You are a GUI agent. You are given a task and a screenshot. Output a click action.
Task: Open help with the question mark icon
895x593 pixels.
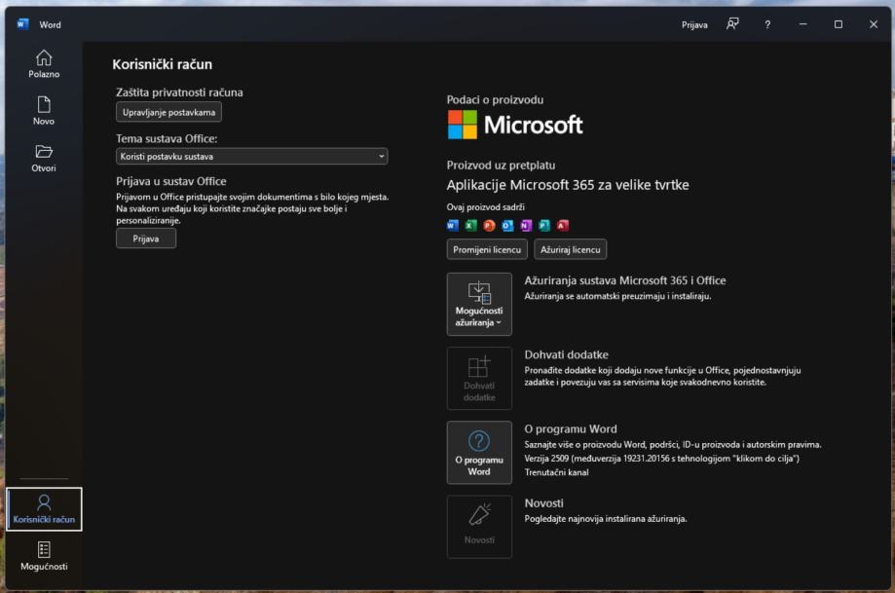click(767, 24)
